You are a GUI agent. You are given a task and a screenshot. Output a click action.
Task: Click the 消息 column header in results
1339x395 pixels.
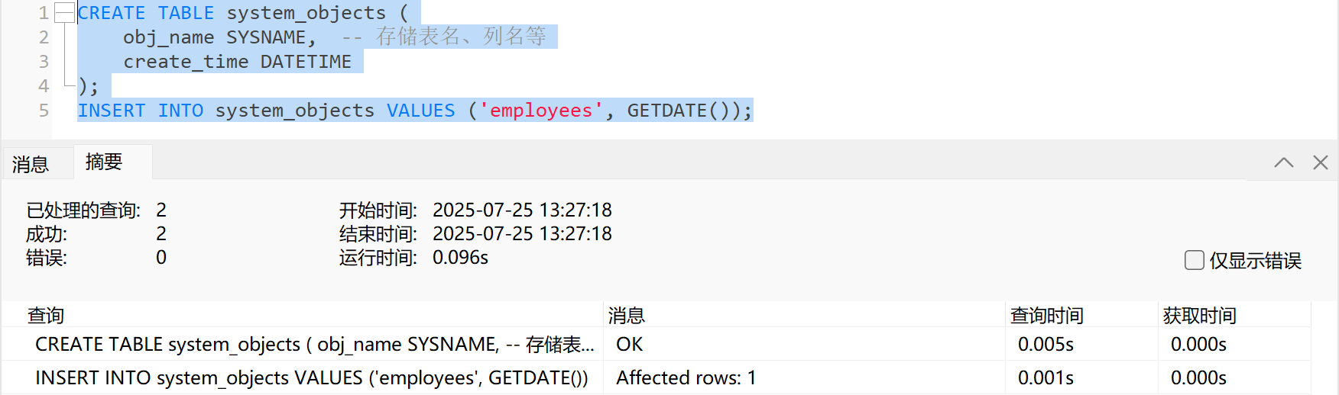tap(627, 315)
